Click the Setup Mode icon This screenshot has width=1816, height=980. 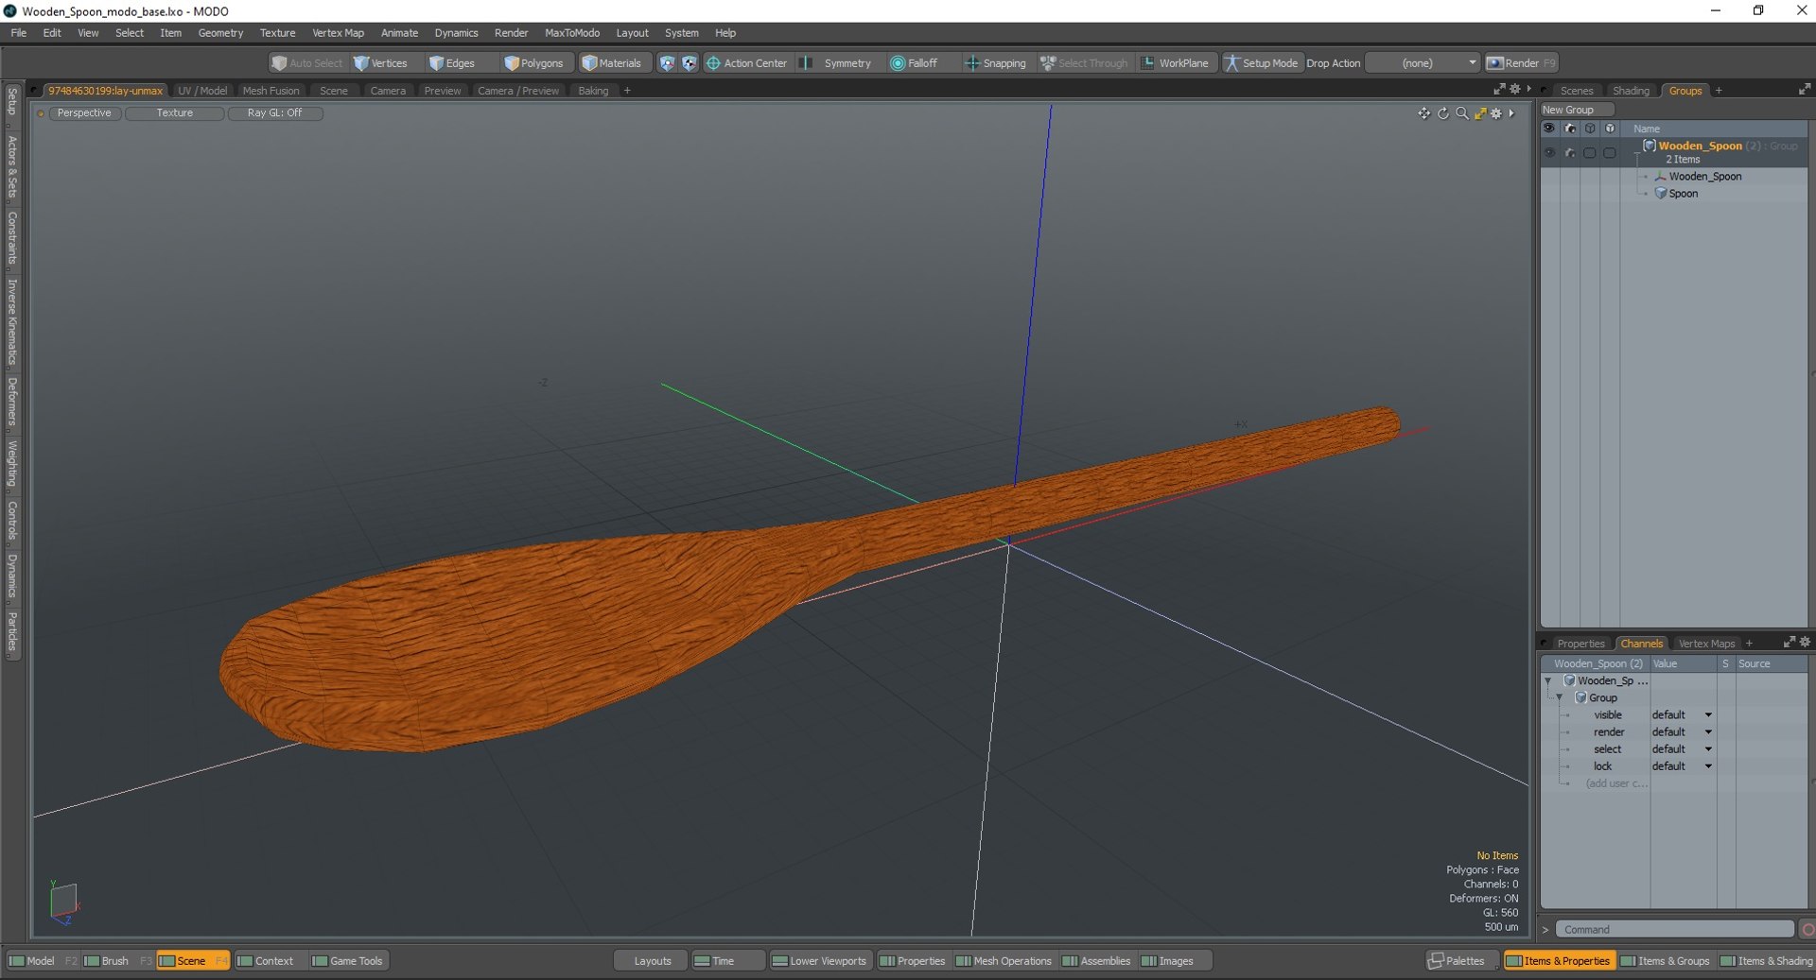(x=1231, y=63)
